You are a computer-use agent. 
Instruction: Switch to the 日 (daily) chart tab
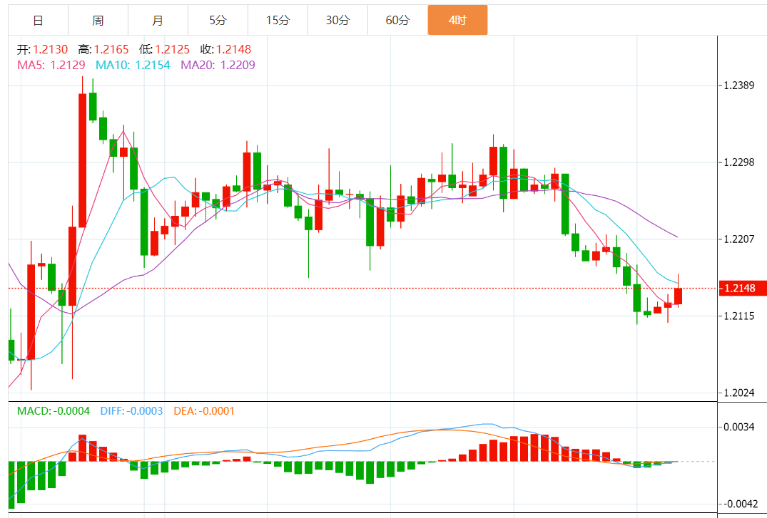click(x=38, y=20)
